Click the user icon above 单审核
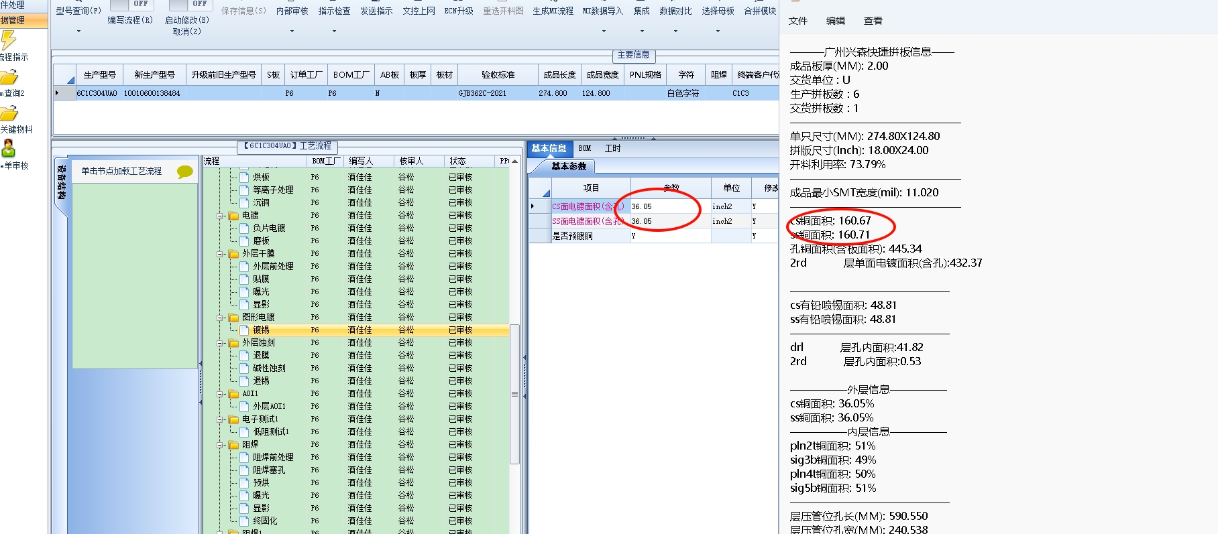This screenshot has width=1218, height=534. click(x=8, y=148)
